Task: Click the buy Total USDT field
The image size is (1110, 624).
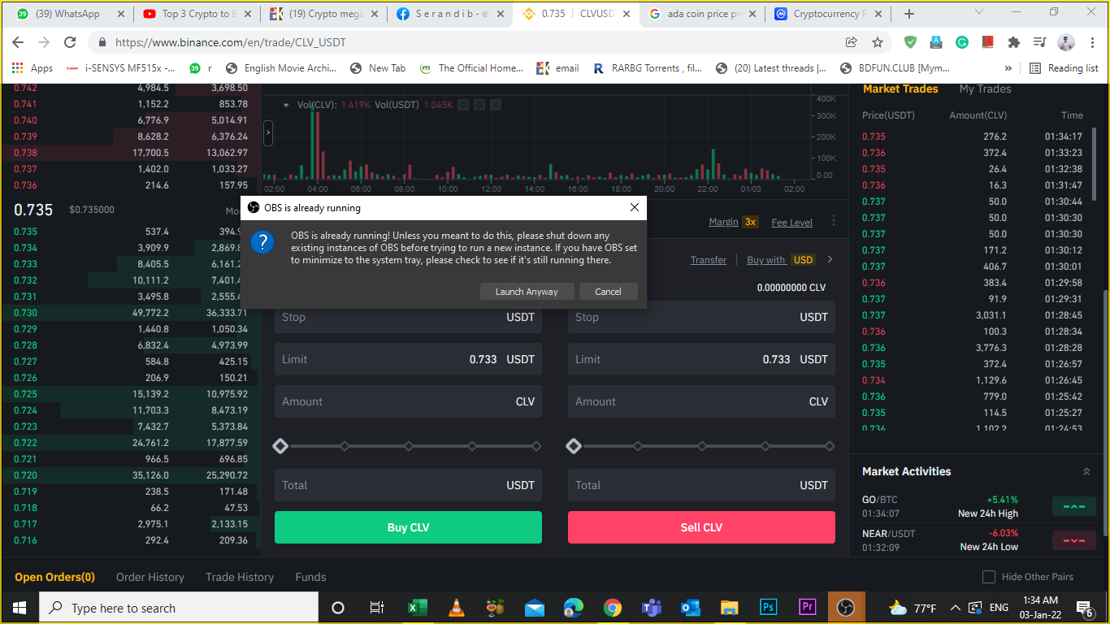Action: (x=408, y=485)
